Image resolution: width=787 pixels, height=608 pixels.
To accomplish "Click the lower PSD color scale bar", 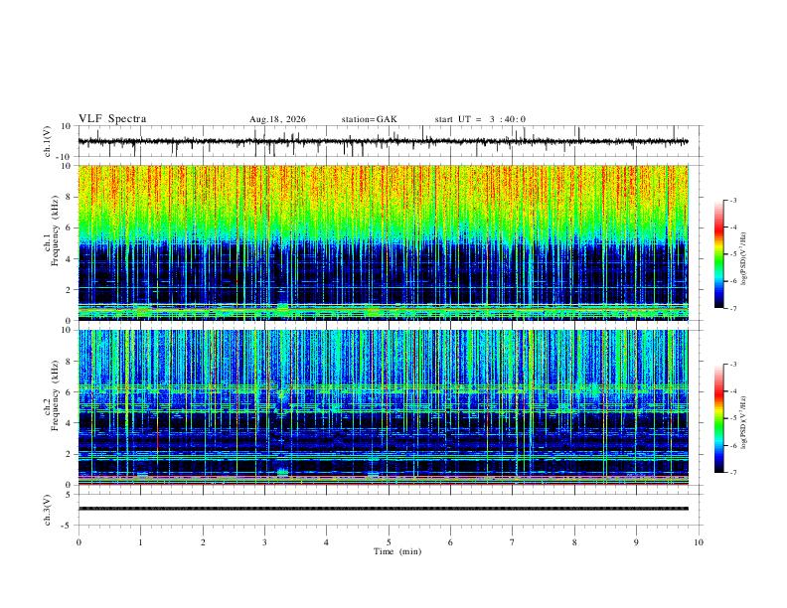I will point(719,418).
